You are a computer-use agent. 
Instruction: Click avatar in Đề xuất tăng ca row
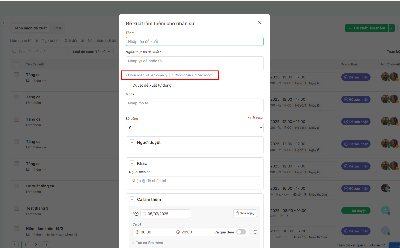(x=385, y=188)
